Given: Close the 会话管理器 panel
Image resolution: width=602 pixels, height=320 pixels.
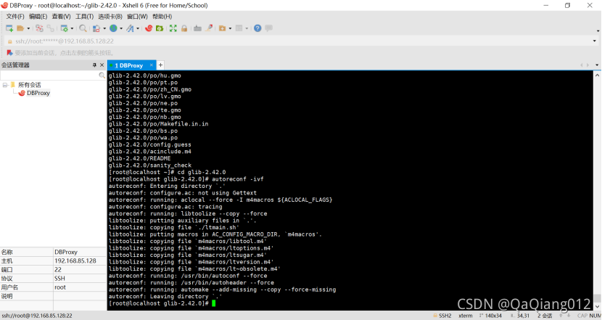Looking at the screenshot, I should (x=102, y=65).
